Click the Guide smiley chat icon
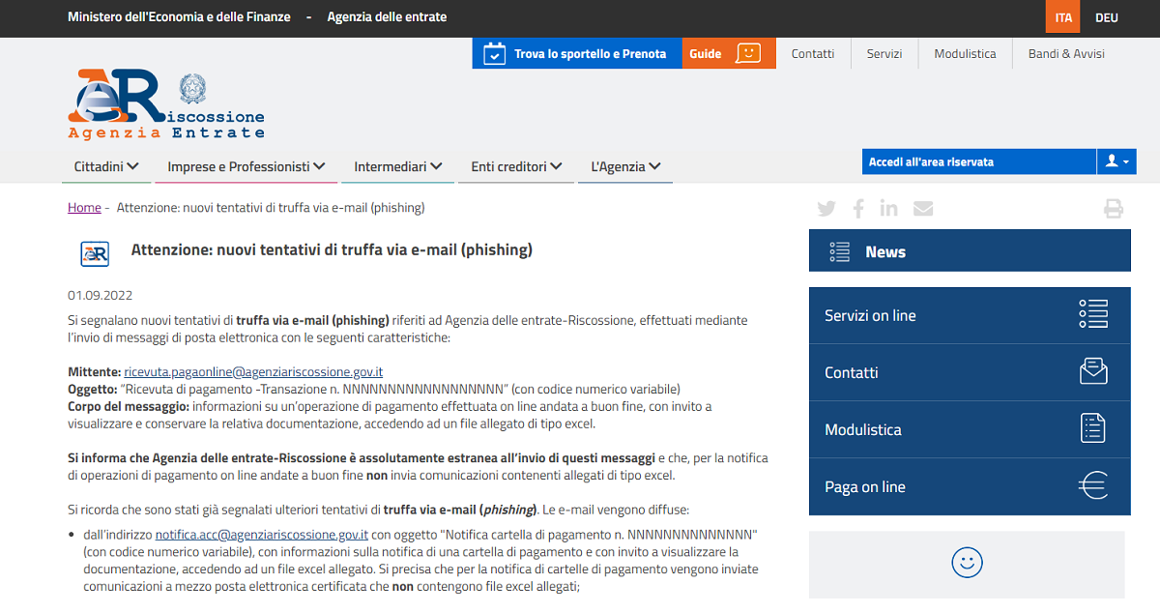This screenshot has height=613, width=1160. pyautogui.click(x=748, y=53)
